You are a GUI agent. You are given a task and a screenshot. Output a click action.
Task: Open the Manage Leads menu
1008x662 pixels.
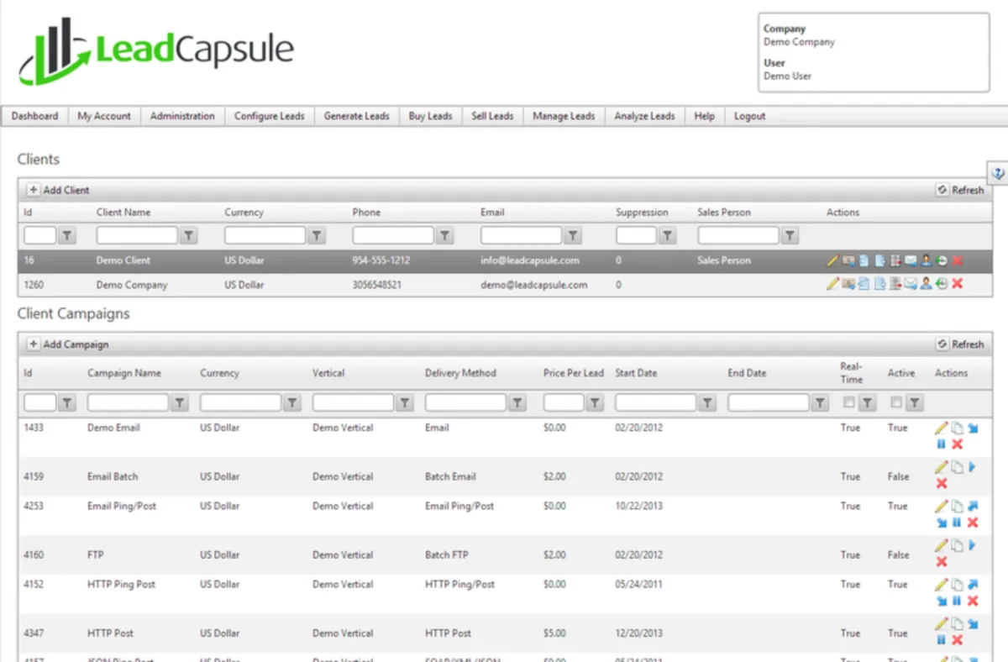click(564, 116)
